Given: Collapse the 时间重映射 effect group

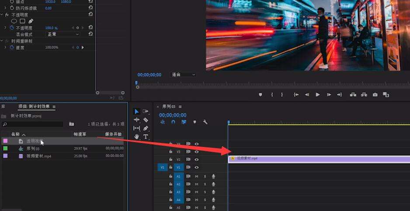Looking at the screenshot, I should pos(2,41).
